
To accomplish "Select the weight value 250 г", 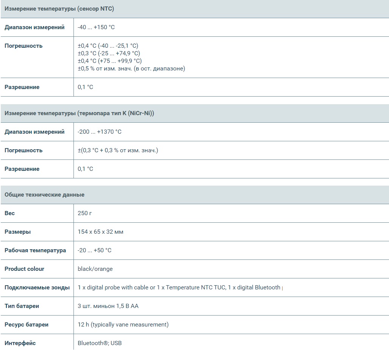I will click(85, 213).
